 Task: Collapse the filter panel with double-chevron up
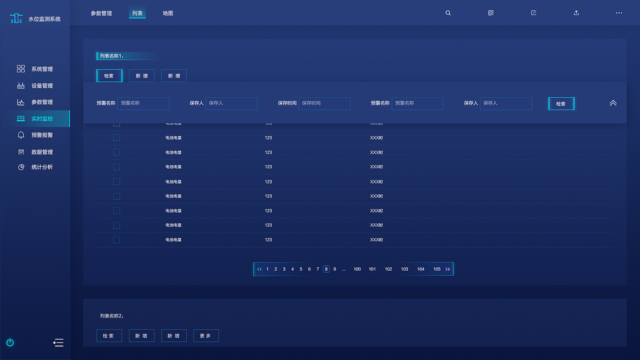[x=613, y=103]
